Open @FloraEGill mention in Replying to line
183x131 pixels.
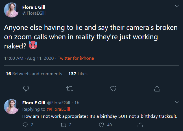58,109
